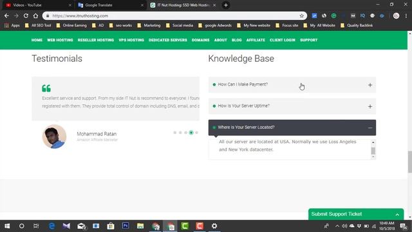Open Settings gear on the taskbar

click(x=214, y=226)
